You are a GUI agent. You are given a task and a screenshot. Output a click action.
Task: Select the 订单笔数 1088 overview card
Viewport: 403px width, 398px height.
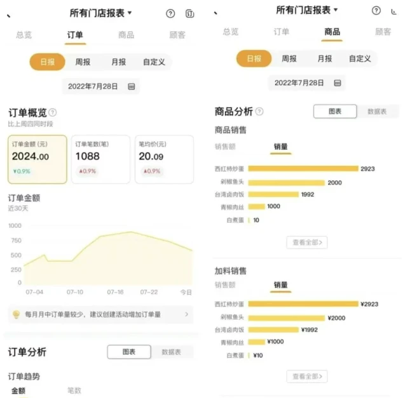point(100,159)
